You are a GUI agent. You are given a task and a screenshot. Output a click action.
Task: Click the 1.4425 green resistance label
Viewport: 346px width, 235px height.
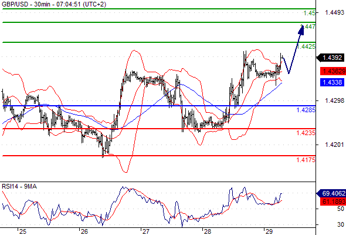(306, 46)
